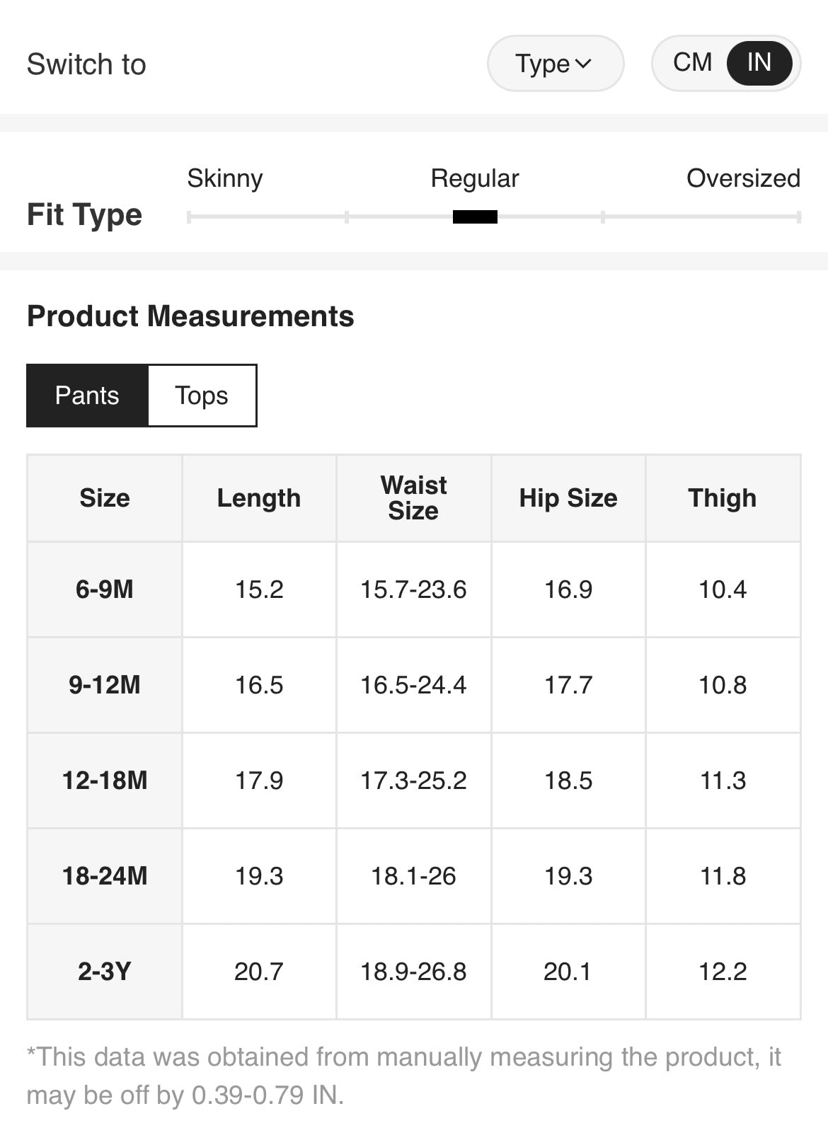The height and width of the screenshot is (1140, 828).
Task: Click the Regular fit label
Action: click(x=475, y=178)
